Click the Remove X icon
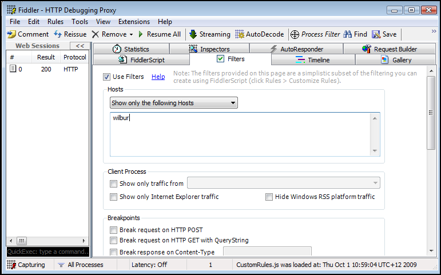The height and width of the screenshot is (275, 441). 96,34
